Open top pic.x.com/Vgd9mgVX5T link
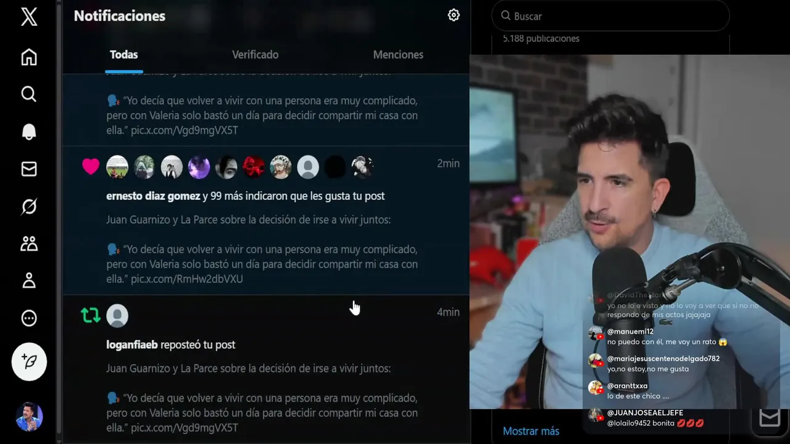The height and width of the screenshot is (444, 790). coord(185,131)
